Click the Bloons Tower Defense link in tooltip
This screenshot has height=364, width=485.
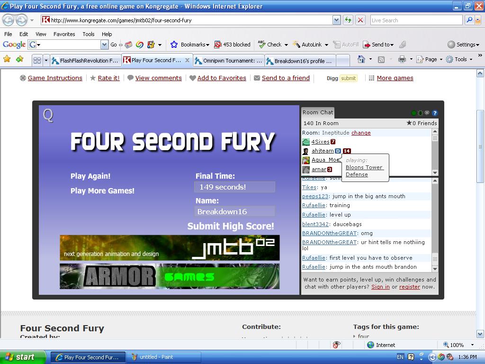click(365, 171)
